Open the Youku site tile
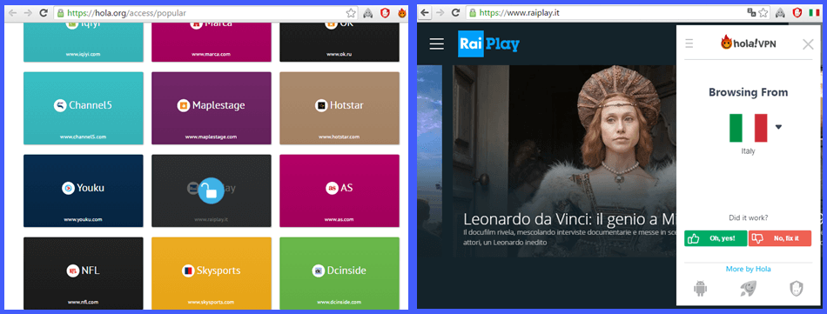This screenshot has height=314, width=827. pos(84,190)
